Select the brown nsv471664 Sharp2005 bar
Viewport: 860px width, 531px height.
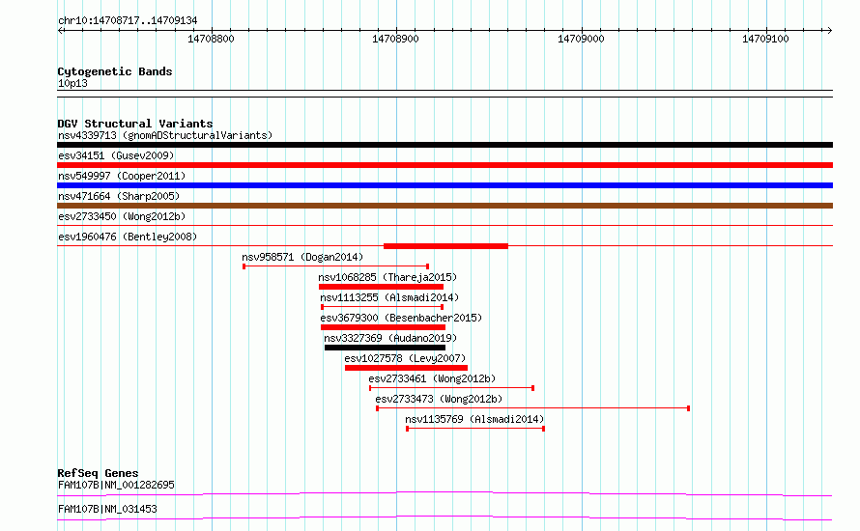pos(444,206)
